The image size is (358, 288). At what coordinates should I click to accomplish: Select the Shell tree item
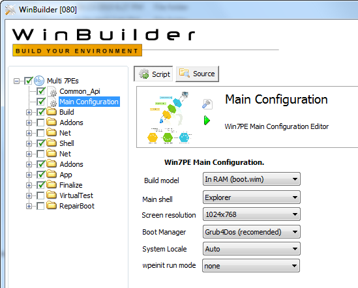click(x=67, y=143)
